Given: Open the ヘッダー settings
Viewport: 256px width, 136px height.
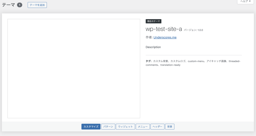Looking at the screenshot, I should (157, 127).
